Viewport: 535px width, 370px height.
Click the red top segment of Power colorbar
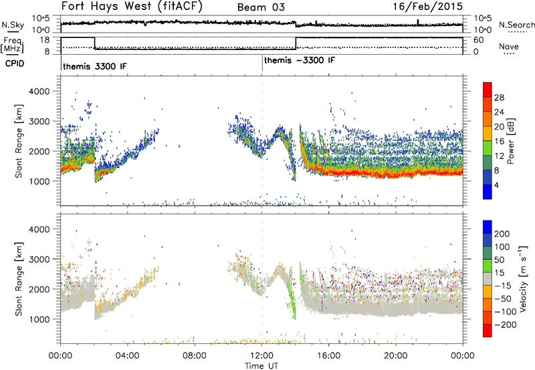488,89
